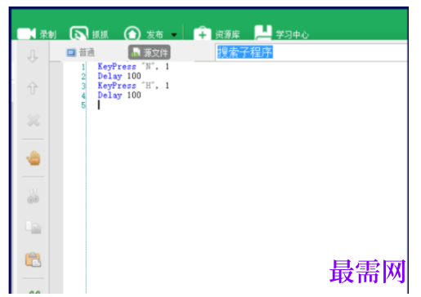Select the hand tool icon

34,158
